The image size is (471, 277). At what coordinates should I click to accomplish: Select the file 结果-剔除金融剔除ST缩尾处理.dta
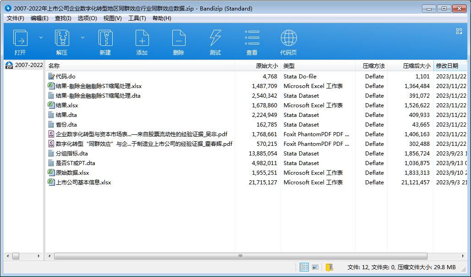[98, 96]
